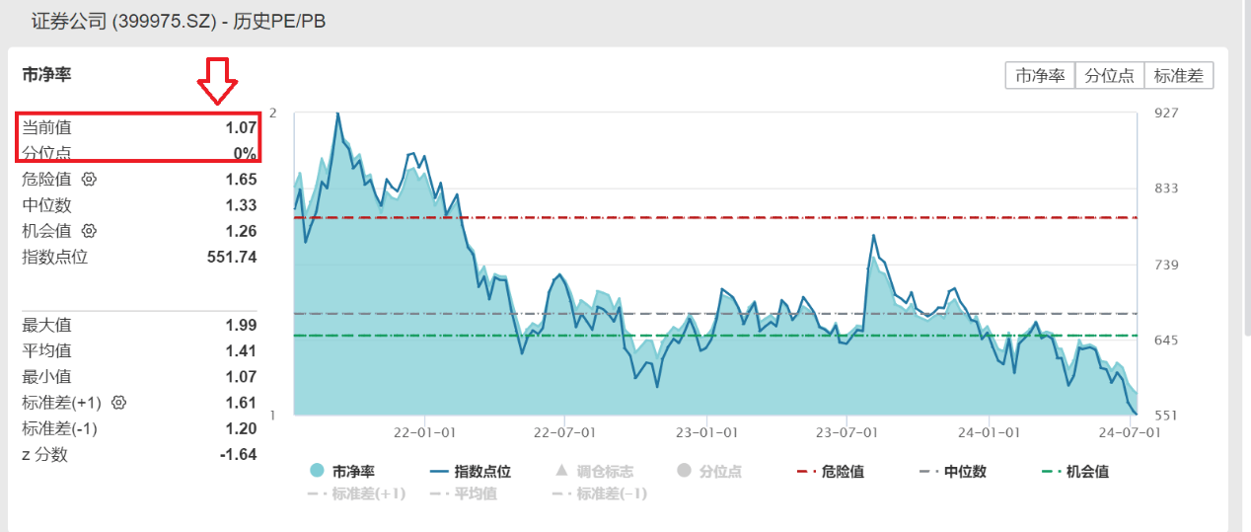Click the 当前值 1.07 value
The image size is (1251, 532).
240,127
